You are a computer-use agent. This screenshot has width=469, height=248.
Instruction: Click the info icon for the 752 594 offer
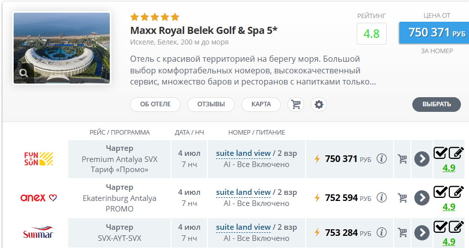[382, 197]
